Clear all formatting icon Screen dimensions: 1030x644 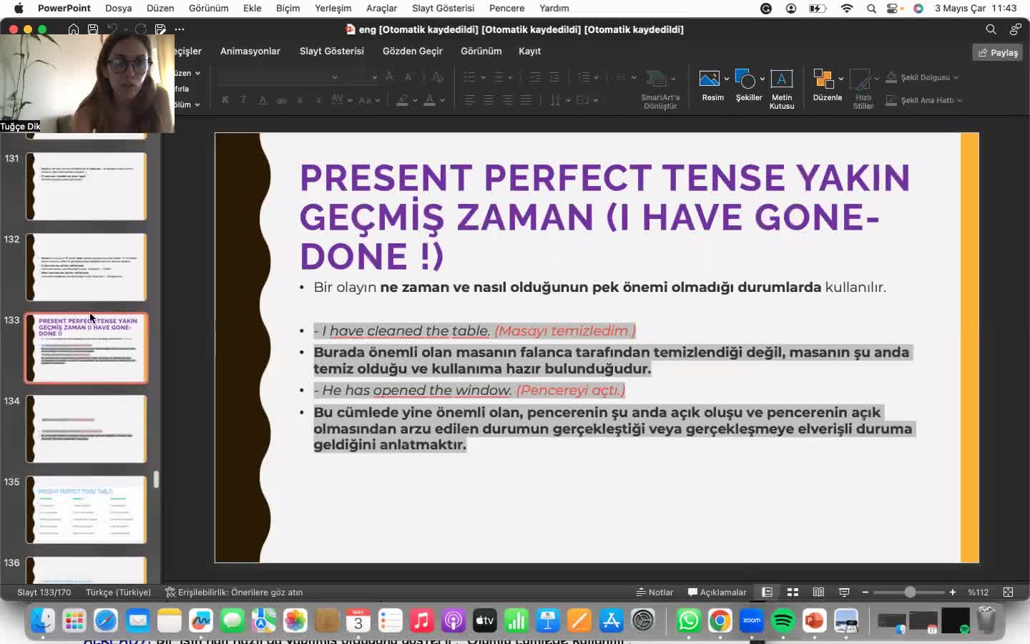click(438, 77)
